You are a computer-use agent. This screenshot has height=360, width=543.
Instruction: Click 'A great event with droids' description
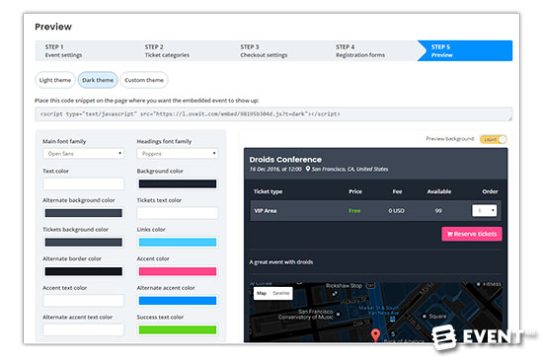281,262
